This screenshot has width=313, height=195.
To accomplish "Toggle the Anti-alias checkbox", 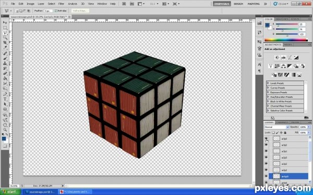I will point(56,11).
